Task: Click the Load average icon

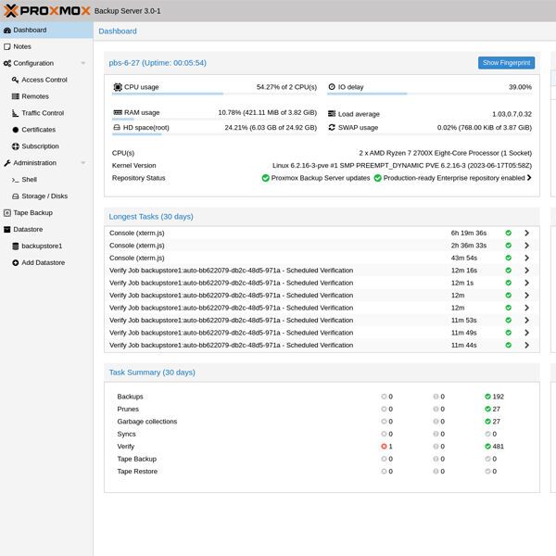Action: click(332, 114)
